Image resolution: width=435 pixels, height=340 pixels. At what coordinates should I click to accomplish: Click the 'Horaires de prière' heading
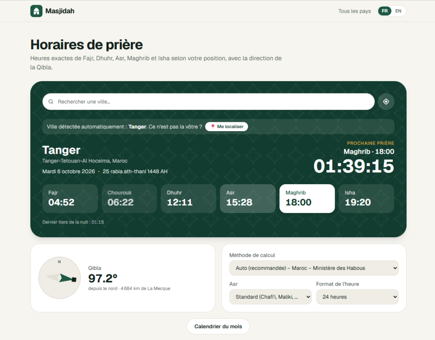coord(87,45)
